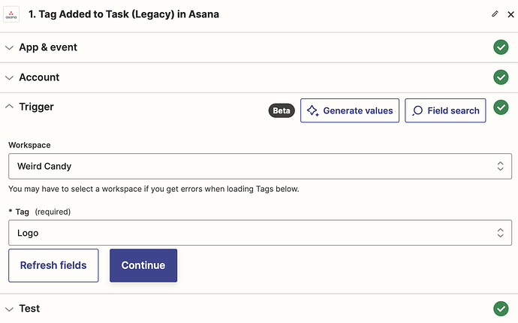Click the sparkle icon in Generate values

[313, 110]
